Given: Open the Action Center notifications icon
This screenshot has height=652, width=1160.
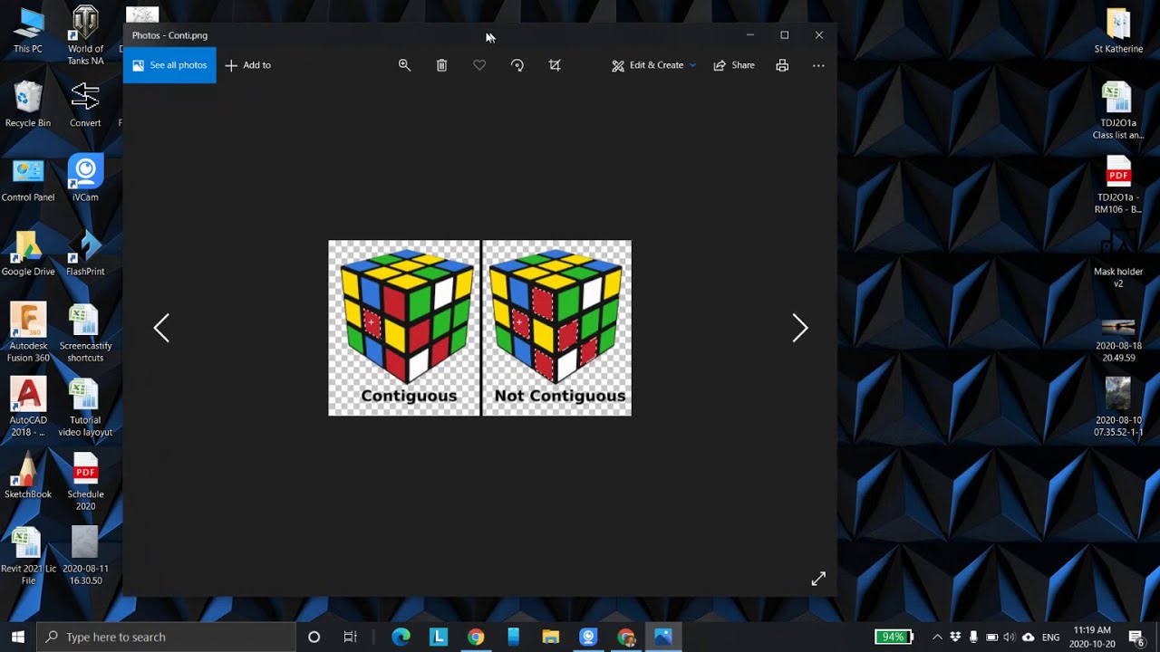Looking at the screenshot, I should (1136, 637).
